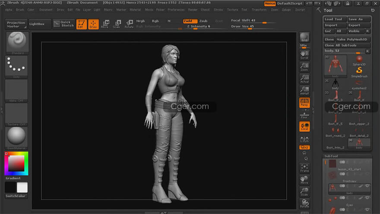The image size is (380, 214).
Task: Open the Alpha menu
Action: [x=9, y=10]
